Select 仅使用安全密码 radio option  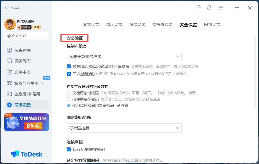click(x=69, y=99)
